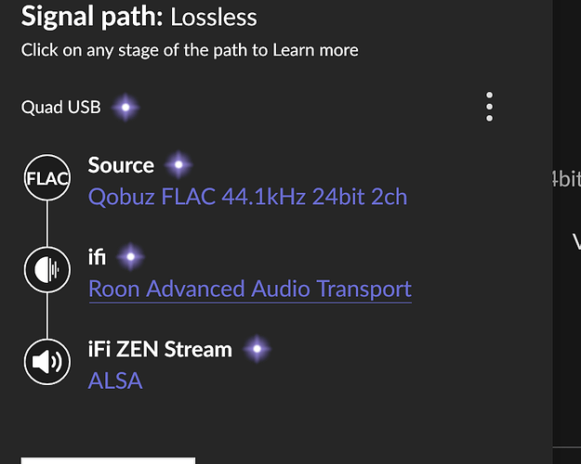Click the ifi stage title
Image resolution: width=581 pixels, height=464 pixels.
pos(97,257)
